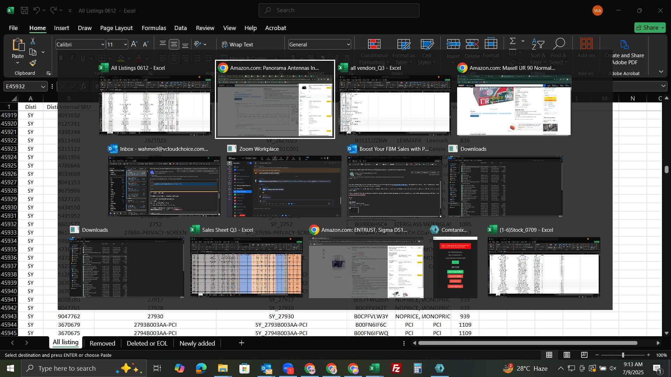Open FileZilla from the taskbar

coord(396,368)
